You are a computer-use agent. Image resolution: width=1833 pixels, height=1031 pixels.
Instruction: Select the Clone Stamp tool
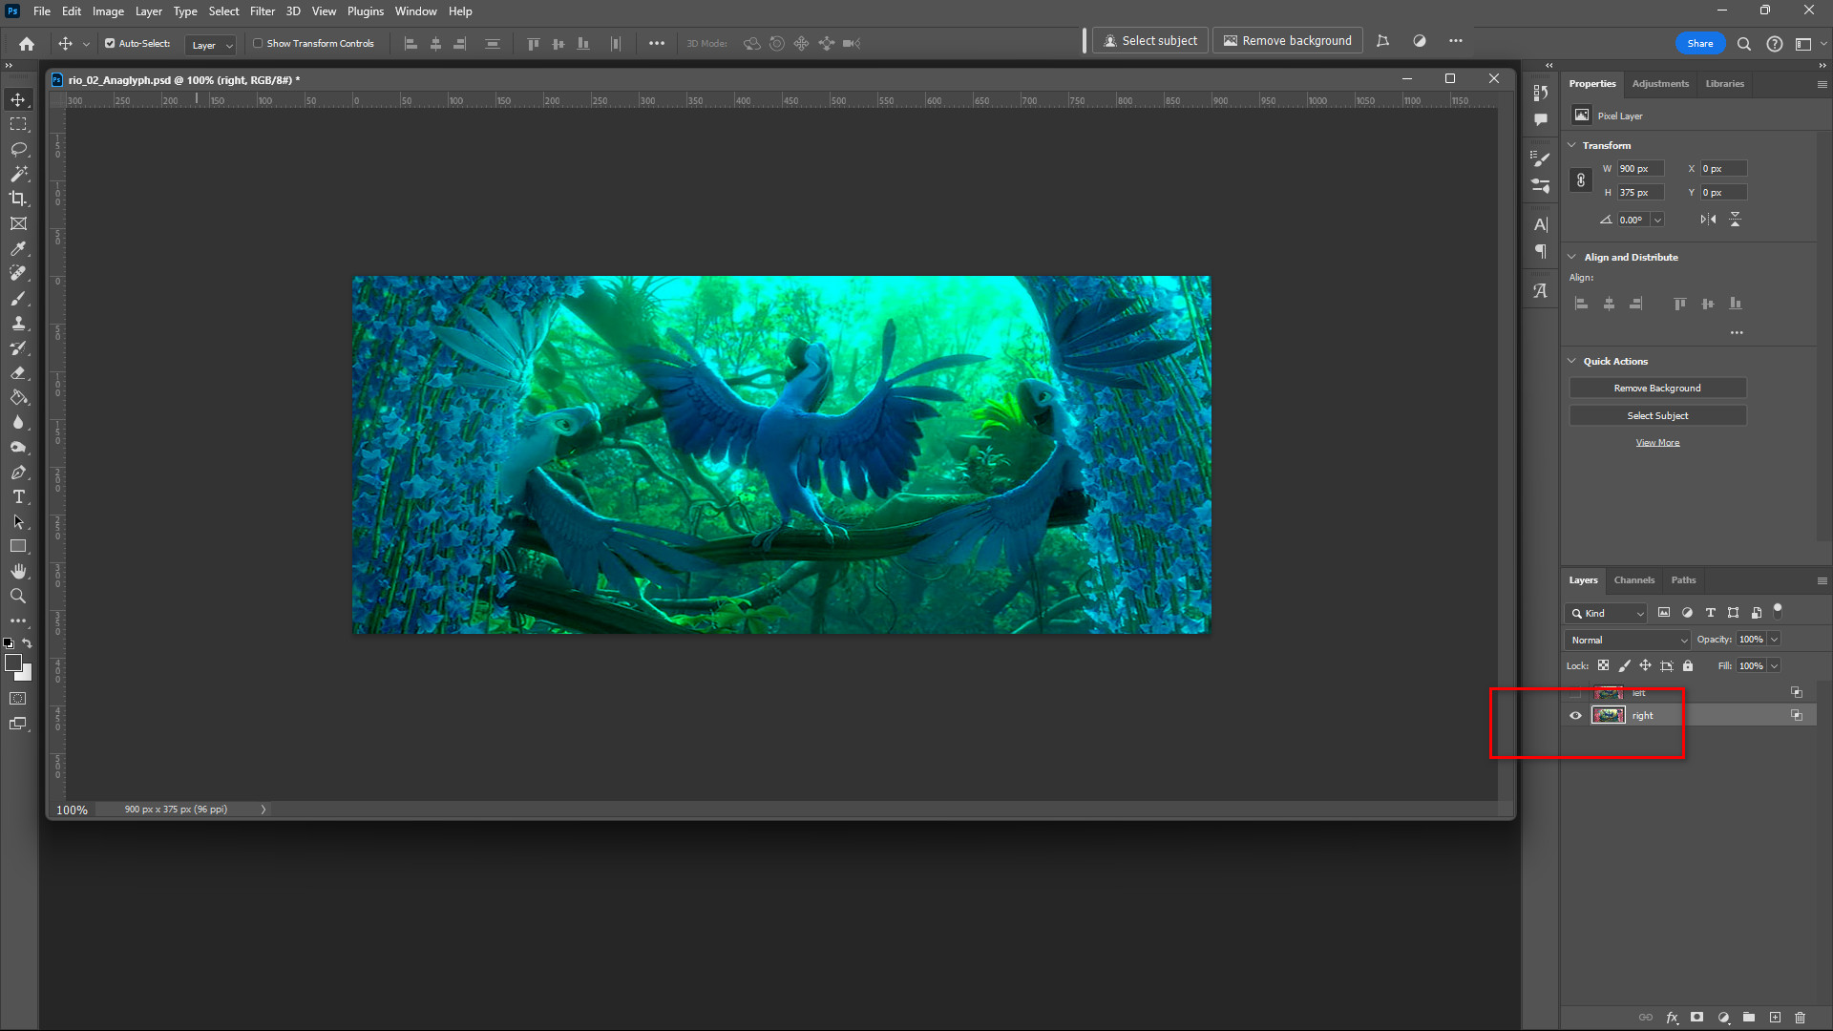pos(18,323)
